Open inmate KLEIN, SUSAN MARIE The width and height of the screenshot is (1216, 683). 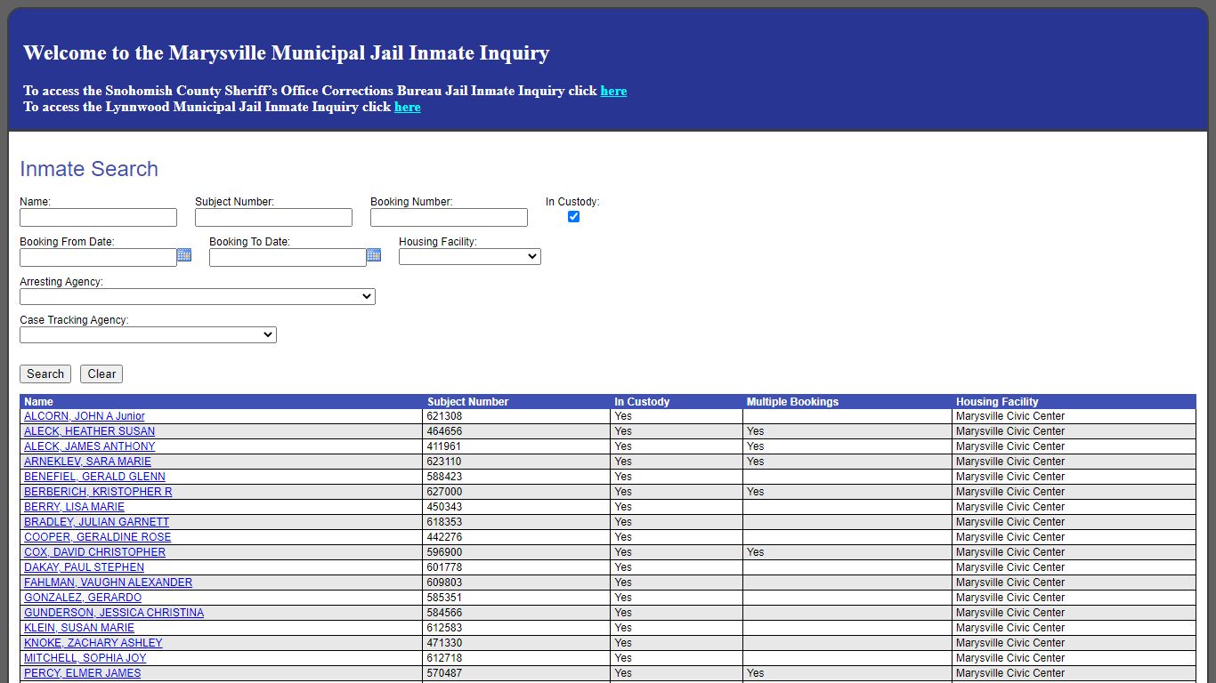[x=79, y=628]
